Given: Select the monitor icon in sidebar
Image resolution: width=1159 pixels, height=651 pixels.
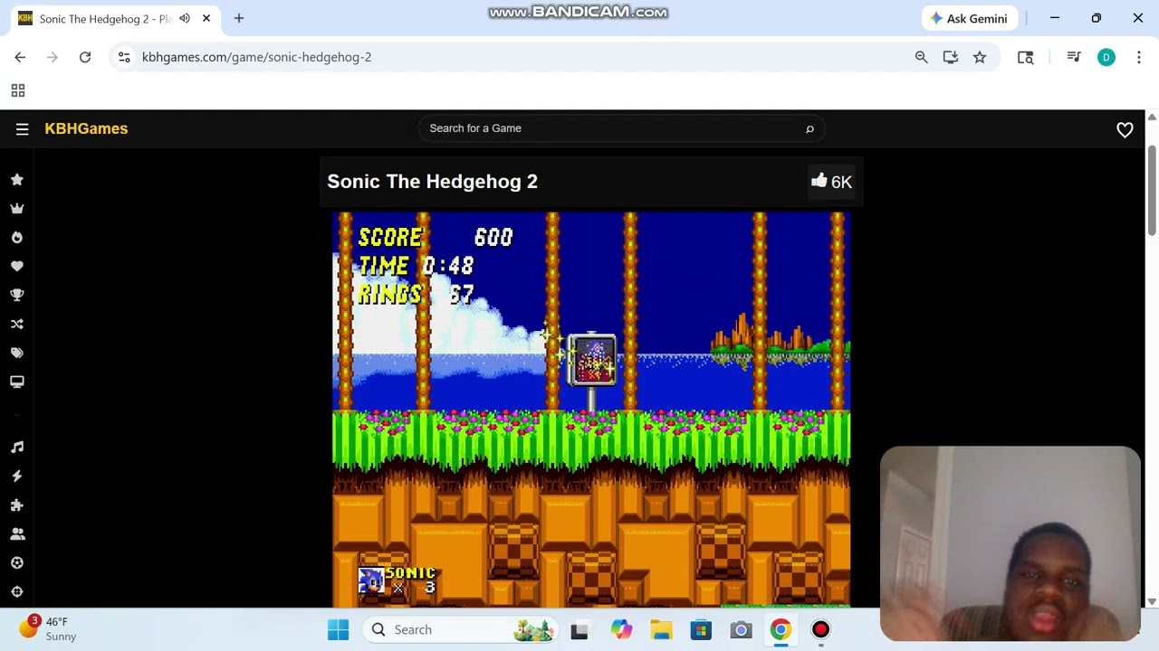Looking at the screenshot, I should click(16, 382).
